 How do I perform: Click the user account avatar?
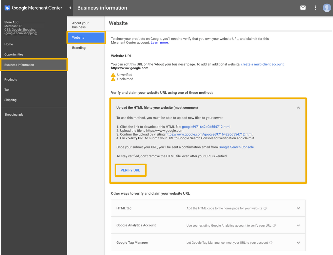pyautogui.click(x=327, y=8)
